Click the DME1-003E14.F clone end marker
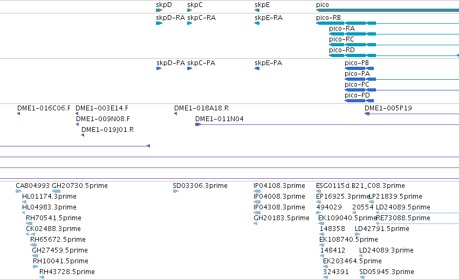This screenshot has height=280, width=459. point(77,114)
